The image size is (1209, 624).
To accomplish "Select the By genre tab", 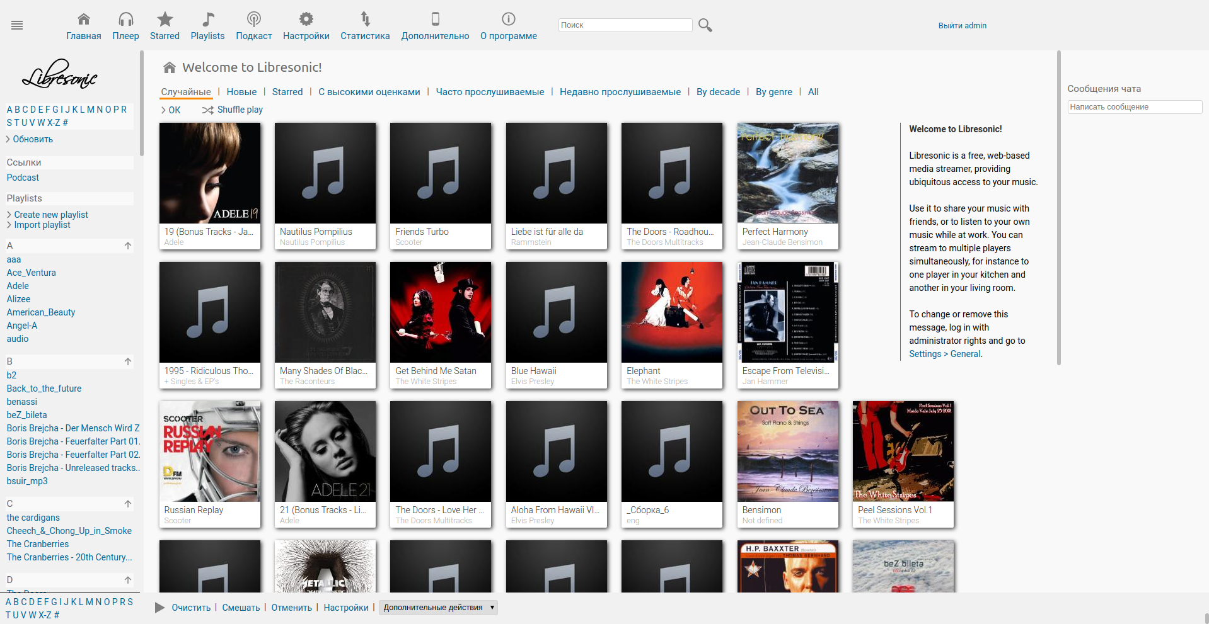I will pos(773,92).
